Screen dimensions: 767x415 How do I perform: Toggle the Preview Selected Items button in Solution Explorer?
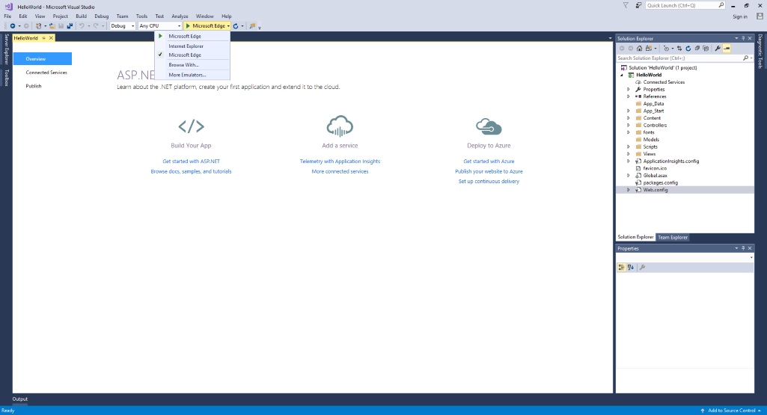(727, 48)
